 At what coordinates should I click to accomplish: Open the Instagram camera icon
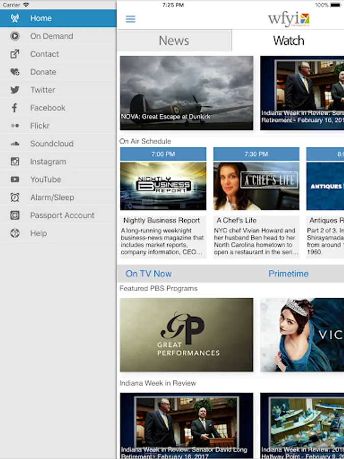tap(15, 161)
